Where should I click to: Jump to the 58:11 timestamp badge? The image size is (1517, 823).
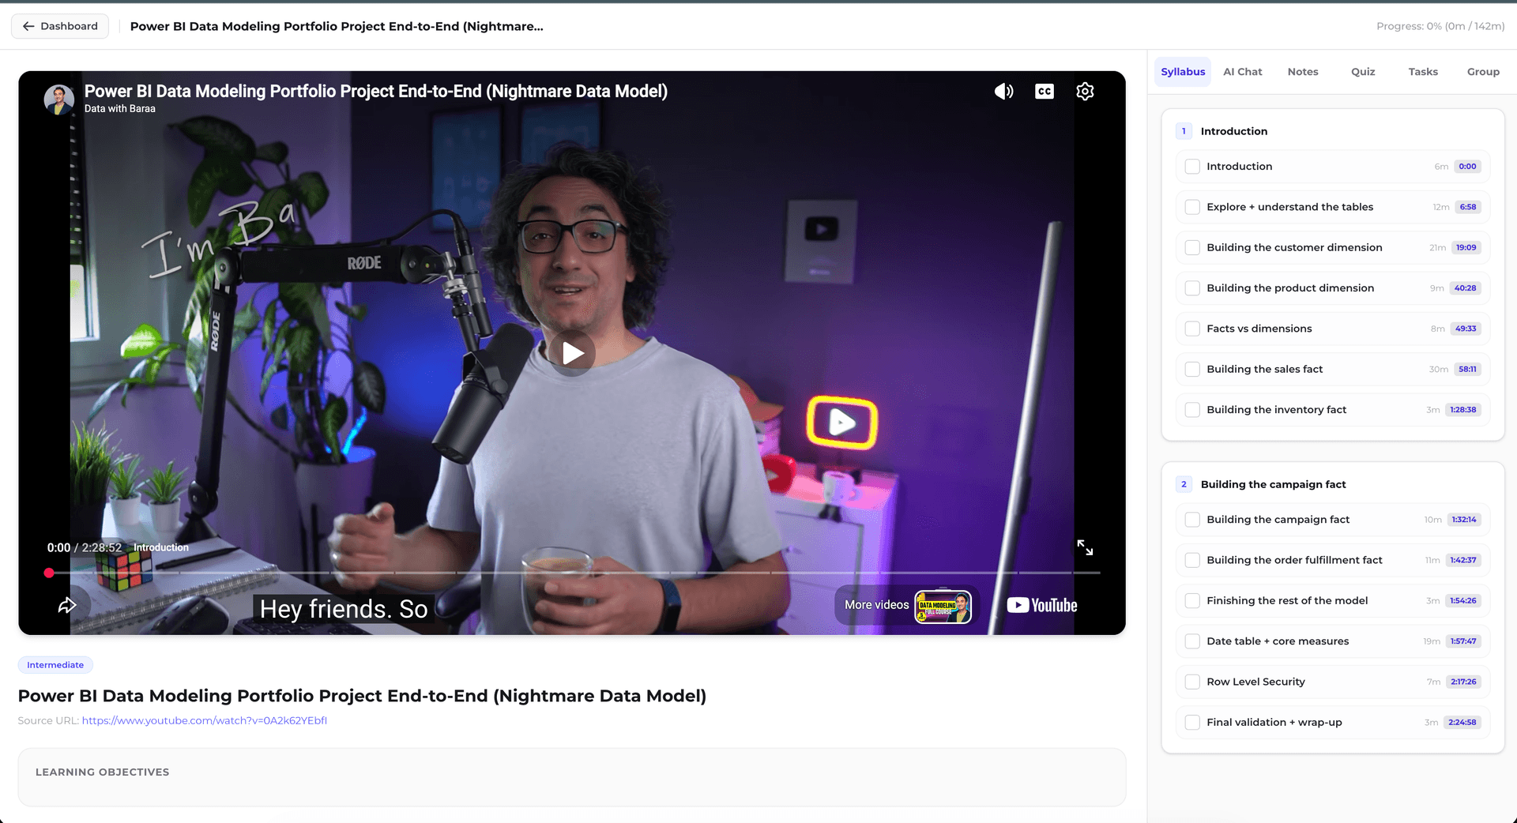coord(1467,369)
